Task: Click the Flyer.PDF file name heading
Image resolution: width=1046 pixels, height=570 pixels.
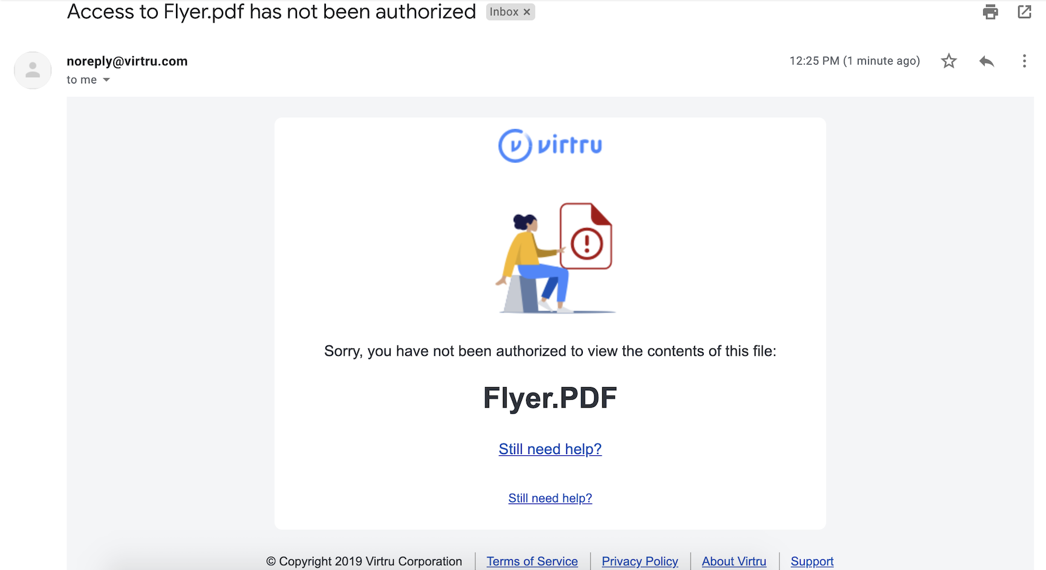Action: (550, 398)
